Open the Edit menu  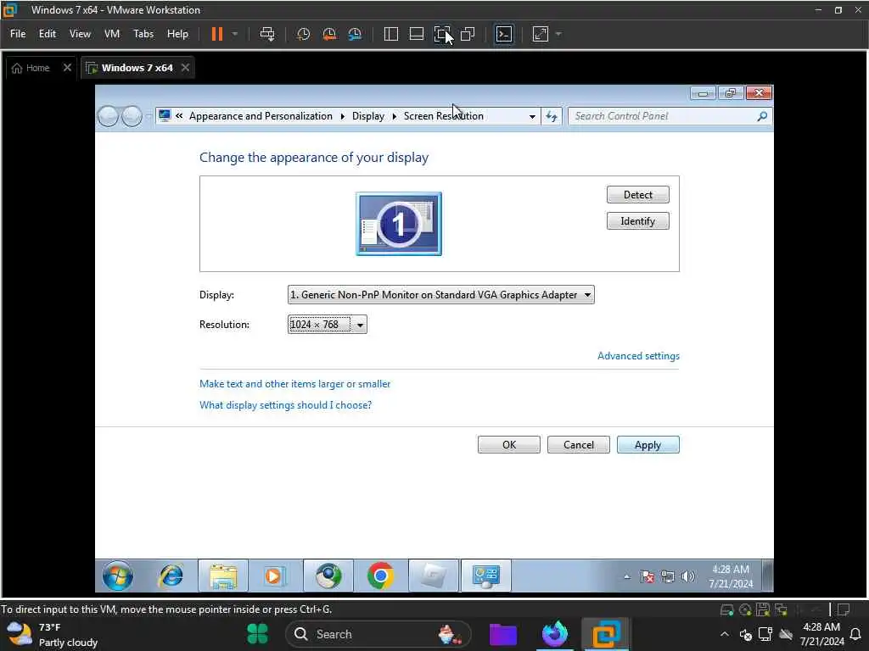coord(48,34)
